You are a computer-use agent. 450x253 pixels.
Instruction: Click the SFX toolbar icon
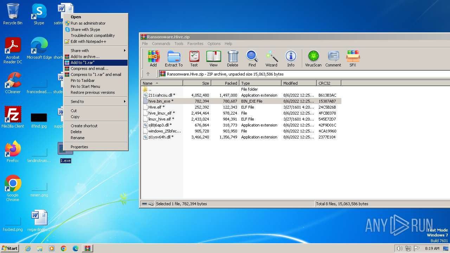point(353,58)
